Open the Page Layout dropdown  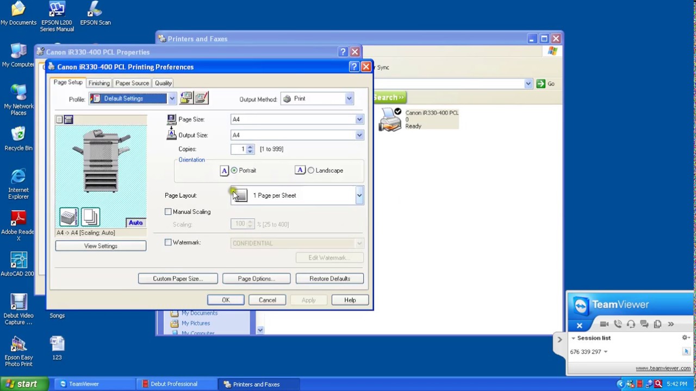pos(359,195)
